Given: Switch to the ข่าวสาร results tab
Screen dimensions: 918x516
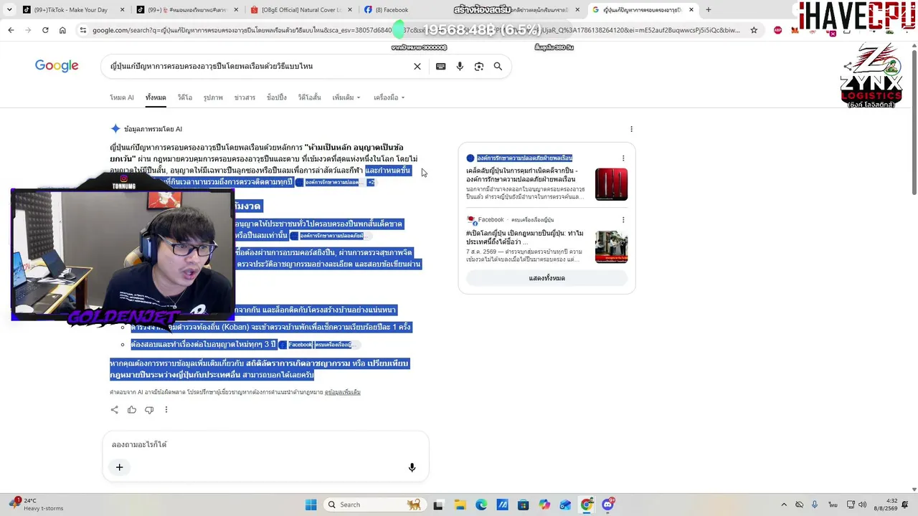Looking at the screenshot, I should (245, 97).
